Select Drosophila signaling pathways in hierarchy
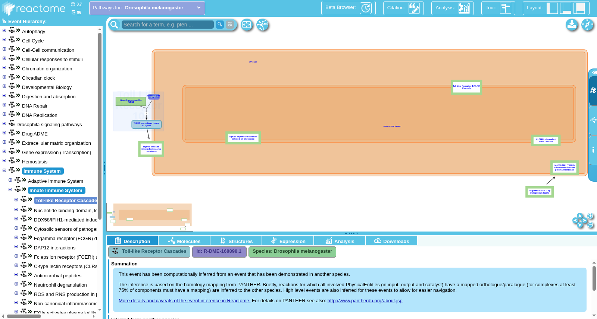This screenshot has width=597, height=319. pos(49,125)
